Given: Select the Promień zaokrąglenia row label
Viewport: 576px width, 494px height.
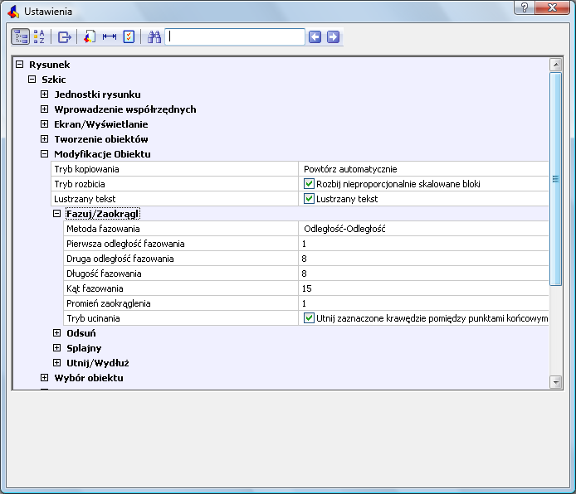Looking at the screenshot, I should coord(109,303).
